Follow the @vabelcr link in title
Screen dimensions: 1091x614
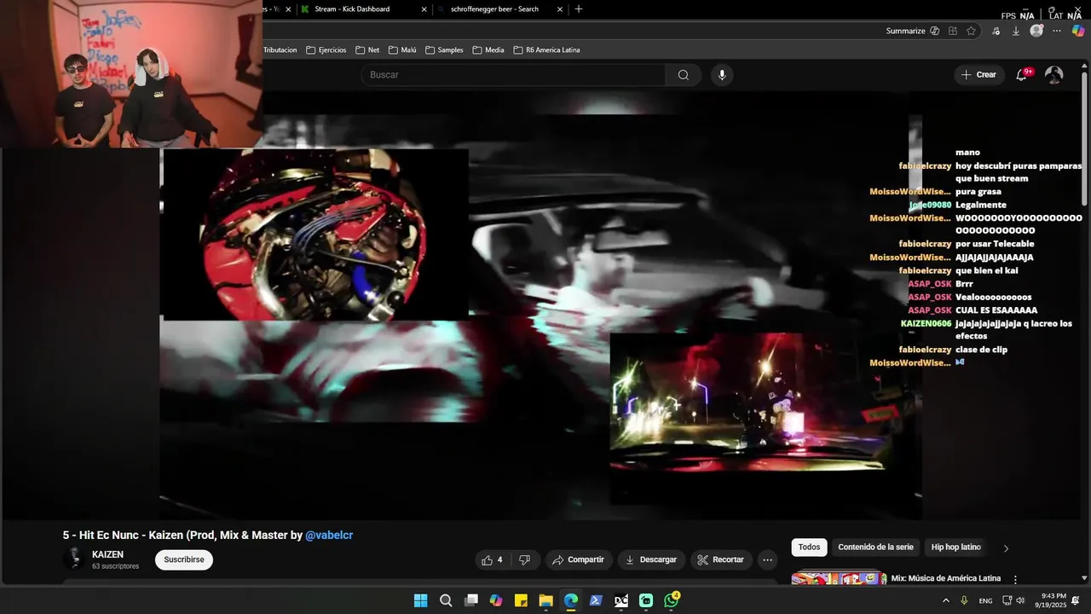coord(329,536)
